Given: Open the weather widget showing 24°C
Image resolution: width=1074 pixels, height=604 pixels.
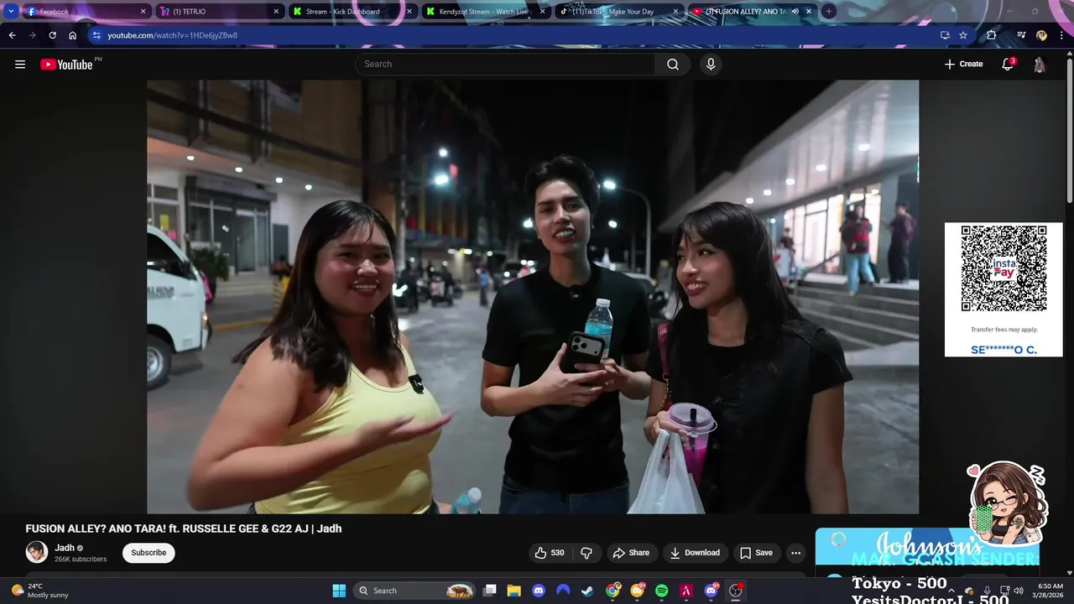Looking at the screenshot, I should [x=40, y=591].
